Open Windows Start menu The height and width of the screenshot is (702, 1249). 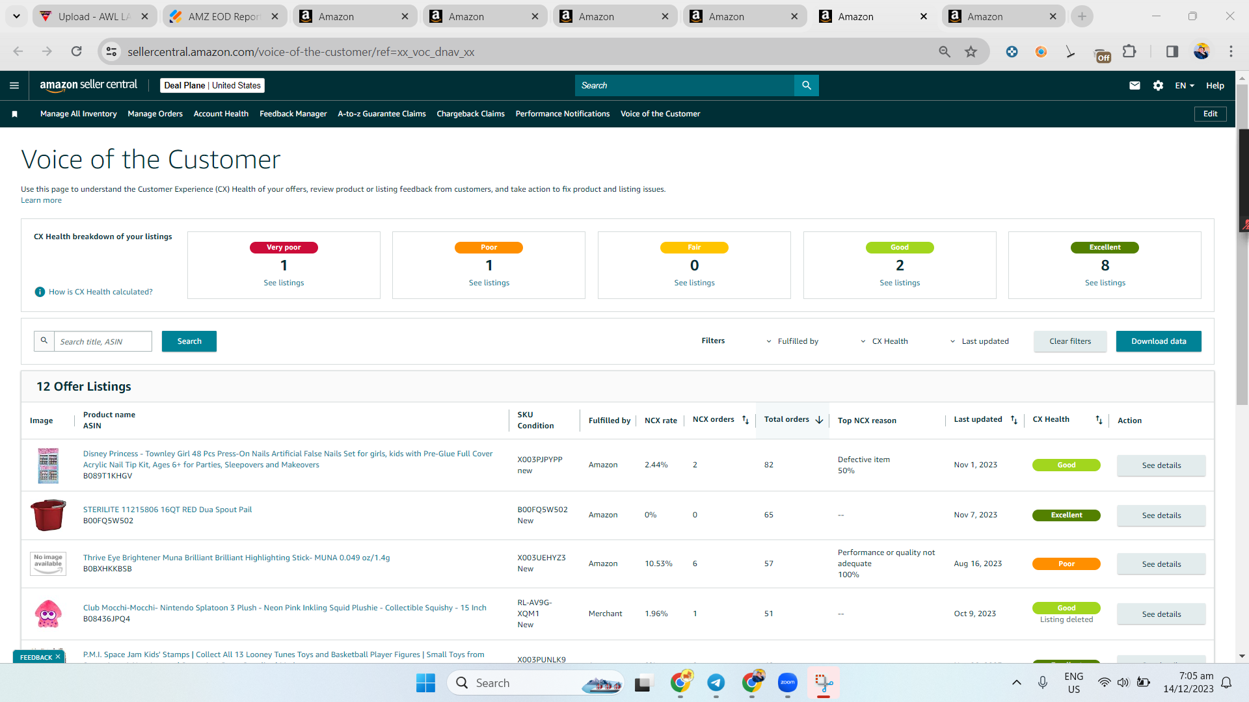[x=425, y=682]
